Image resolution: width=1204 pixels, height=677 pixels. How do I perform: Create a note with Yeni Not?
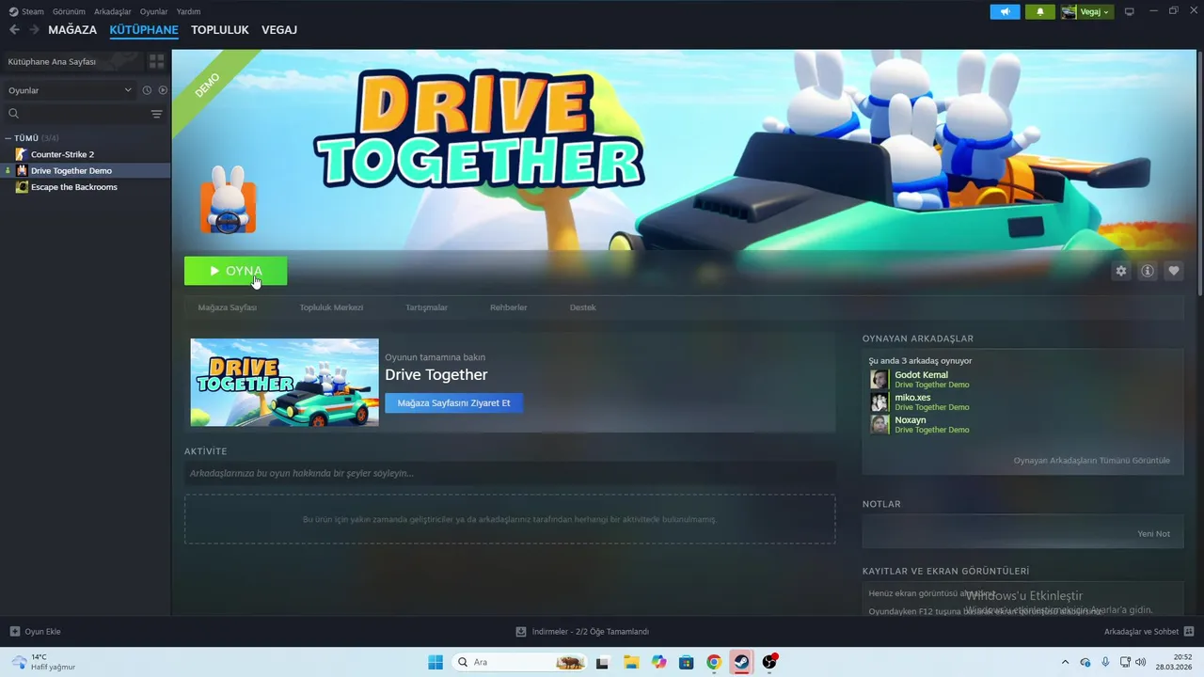point(1153,533)
